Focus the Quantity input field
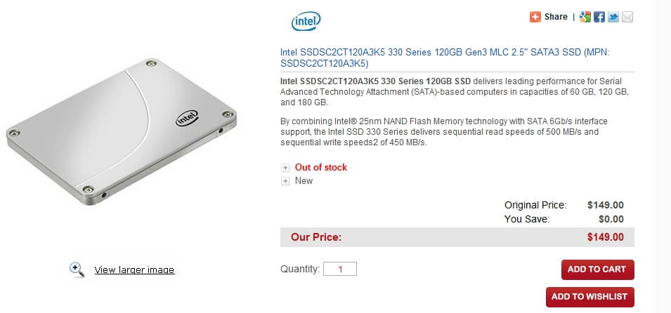The image size is (671, 313). (340, 269)
